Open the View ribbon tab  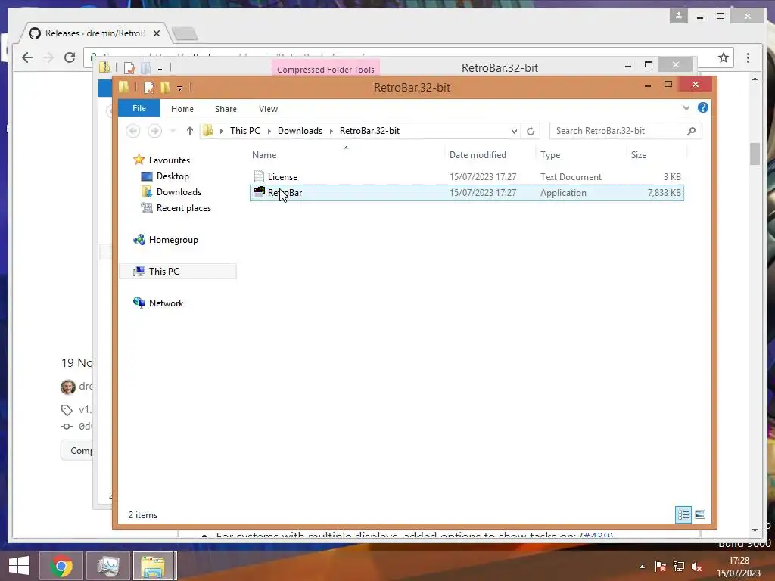(269, 109)
